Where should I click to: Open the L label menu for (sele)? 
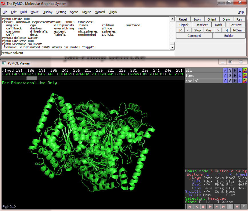point(240,81)
